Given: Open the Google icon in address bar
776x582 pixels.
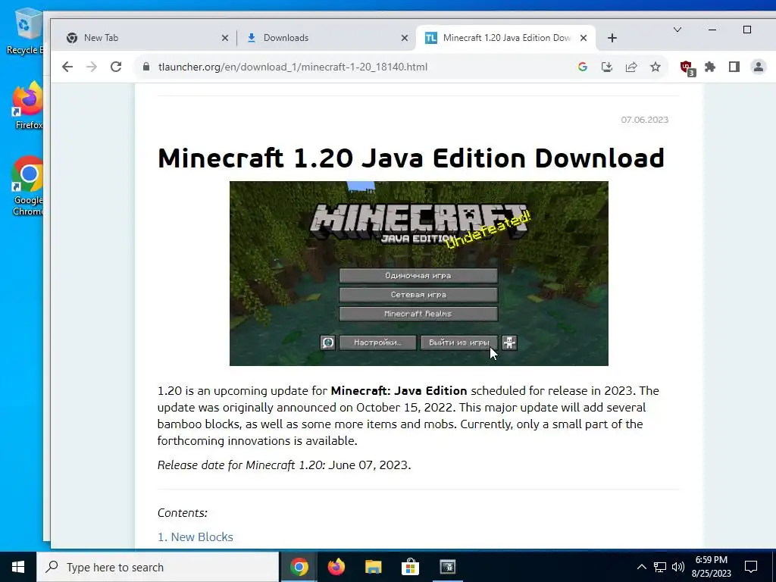Looking at the screenshot, I should (583, 67).
